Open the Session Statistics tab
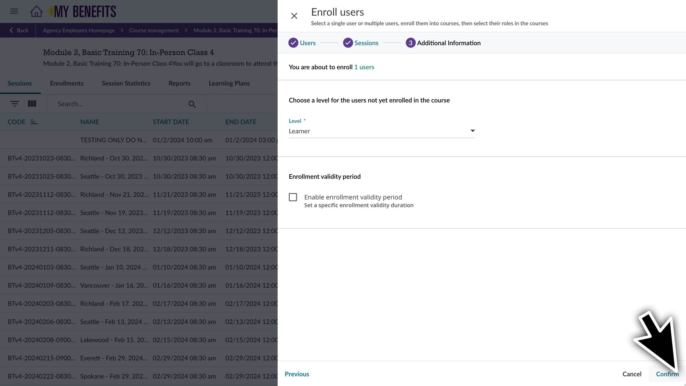Viewport: 686px width, 386px height. (x=126, y=83)
